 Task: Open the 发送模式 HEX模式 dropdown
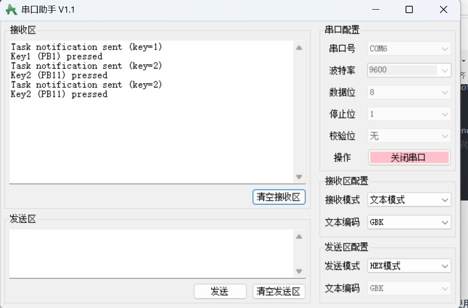(x=409, y=266)
